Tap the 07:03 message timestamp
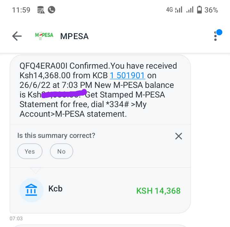230x227 pixels. click(16, 218)
